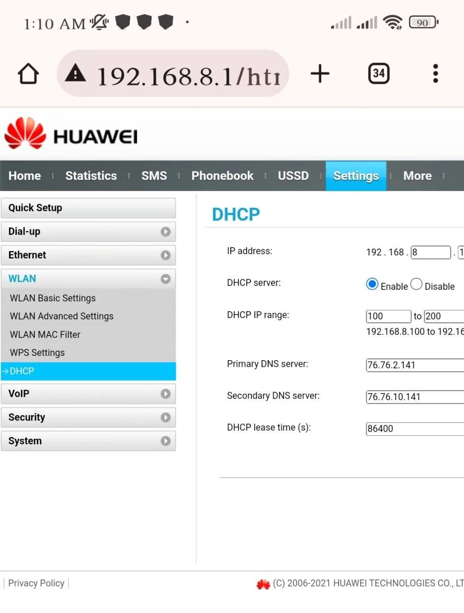
Task: Tap the browser home icon
Action: tap(28, 74)
